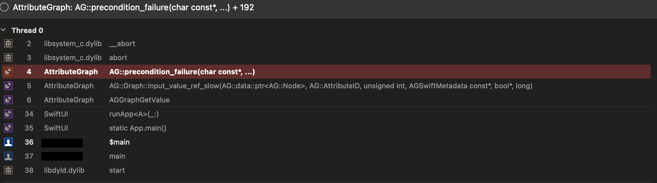Open the $main frame 36

326,142
